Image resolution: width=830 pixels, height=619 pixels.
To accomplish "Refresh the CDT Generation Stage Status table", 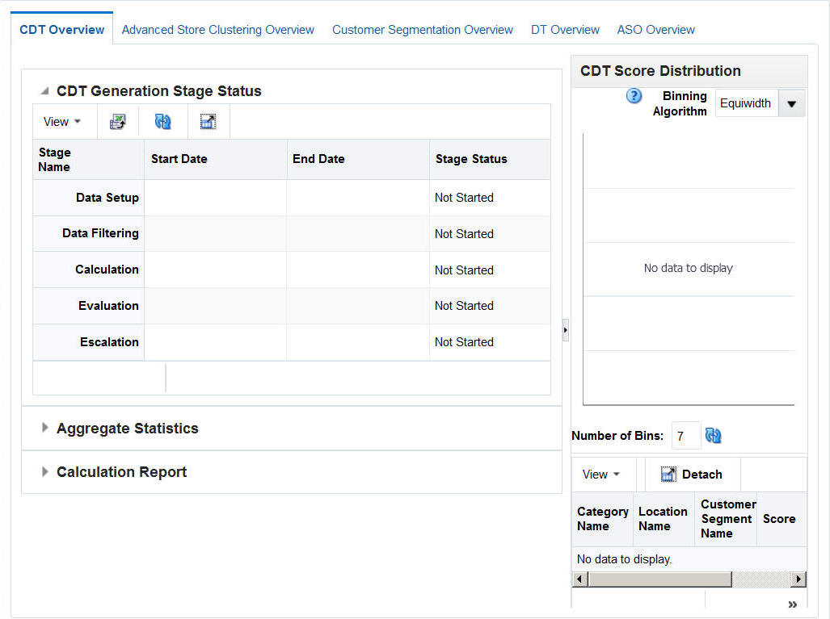I will click(162, 122).
